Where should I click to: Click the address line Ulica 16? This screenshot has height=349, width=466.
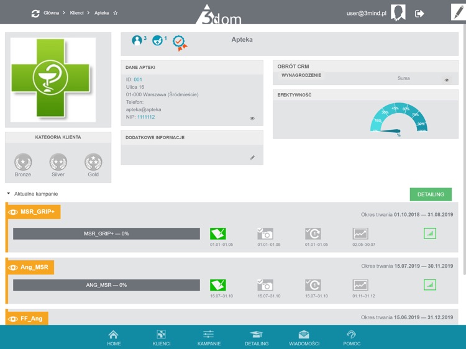click(135, 87)
